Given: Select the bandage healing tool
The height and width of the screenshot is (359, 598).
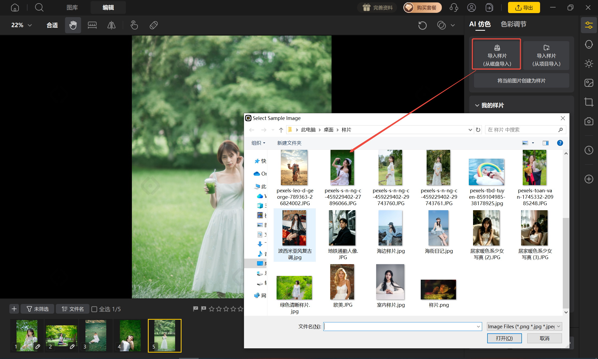Looking at the screenshot, I should (x=154, y=25).
